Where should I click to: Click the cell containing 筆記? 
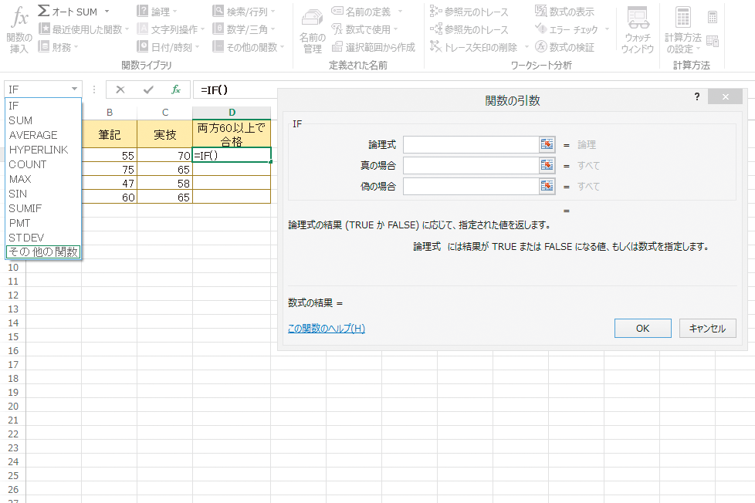point(110,134)
